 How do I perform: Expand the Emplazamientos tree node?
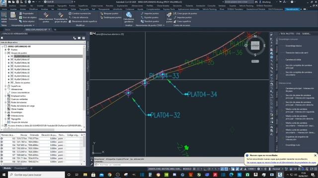click(x=5, y=96)
